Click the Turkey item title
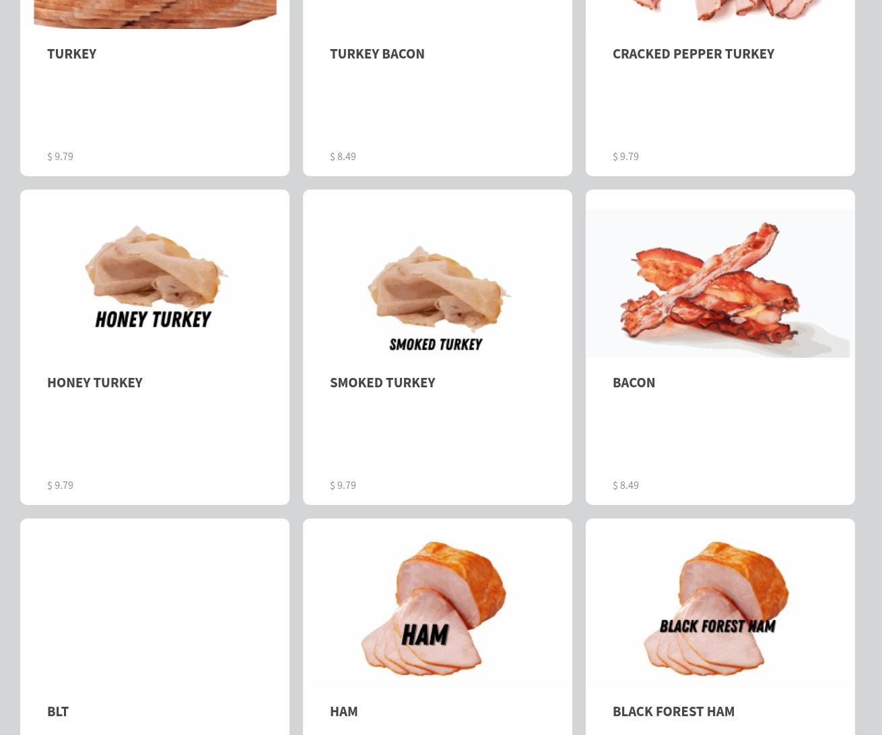882x735 pixels. click(x=72, y=53)
